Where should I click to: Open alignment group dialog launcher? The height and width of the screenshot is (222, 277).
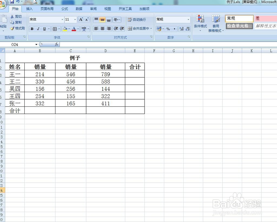(x=152, y=37)
